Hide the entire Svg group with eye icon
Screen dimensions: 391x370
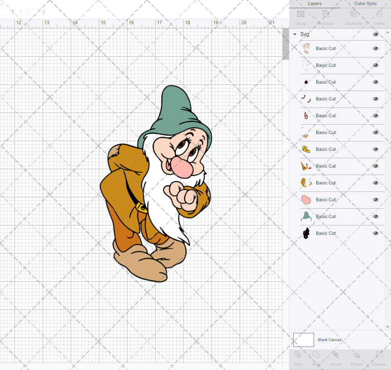coord(375,34)
